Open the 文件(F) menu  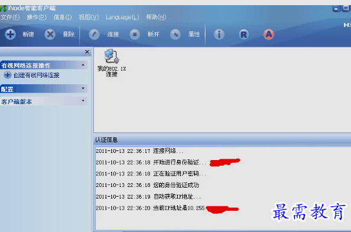[x=10, y=17]
